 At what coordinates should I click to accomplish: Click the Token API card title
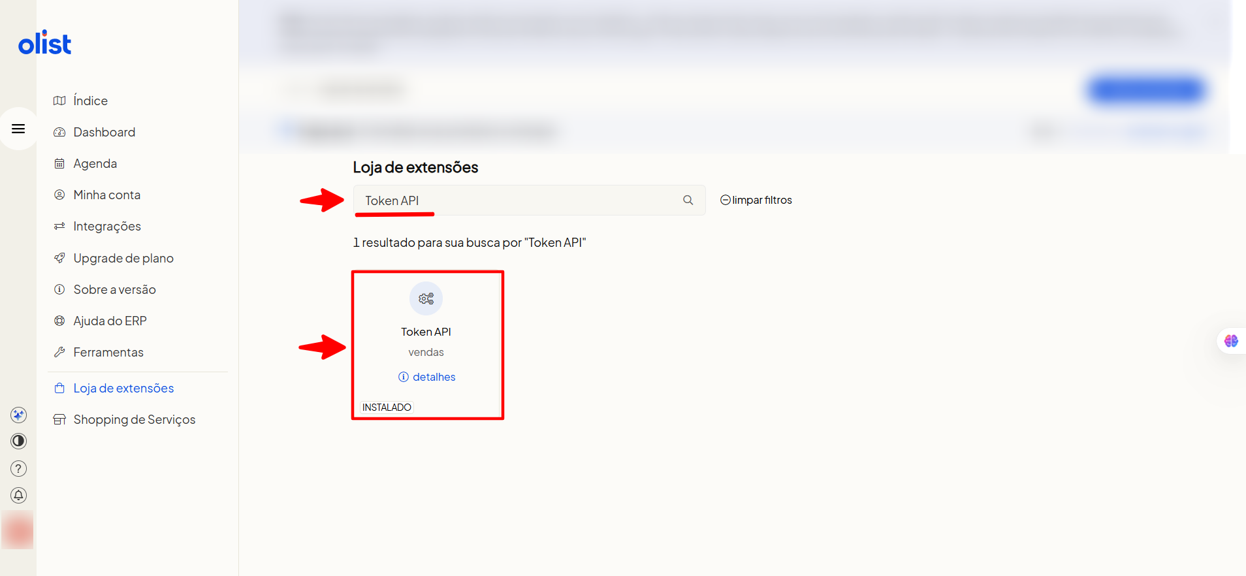pos(426,332)
